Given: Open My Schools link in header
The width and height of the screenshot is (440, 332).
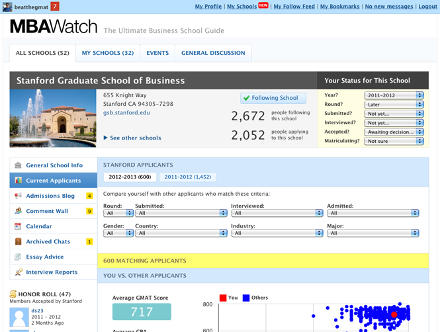Looking at the screenshot, I should [242, 7].
